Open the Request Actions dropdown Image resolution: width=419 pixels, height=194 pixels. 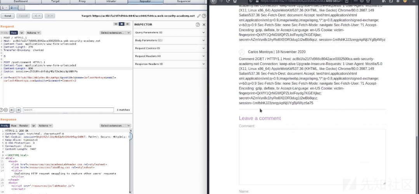pyautogui.click(x=33, y=33)
